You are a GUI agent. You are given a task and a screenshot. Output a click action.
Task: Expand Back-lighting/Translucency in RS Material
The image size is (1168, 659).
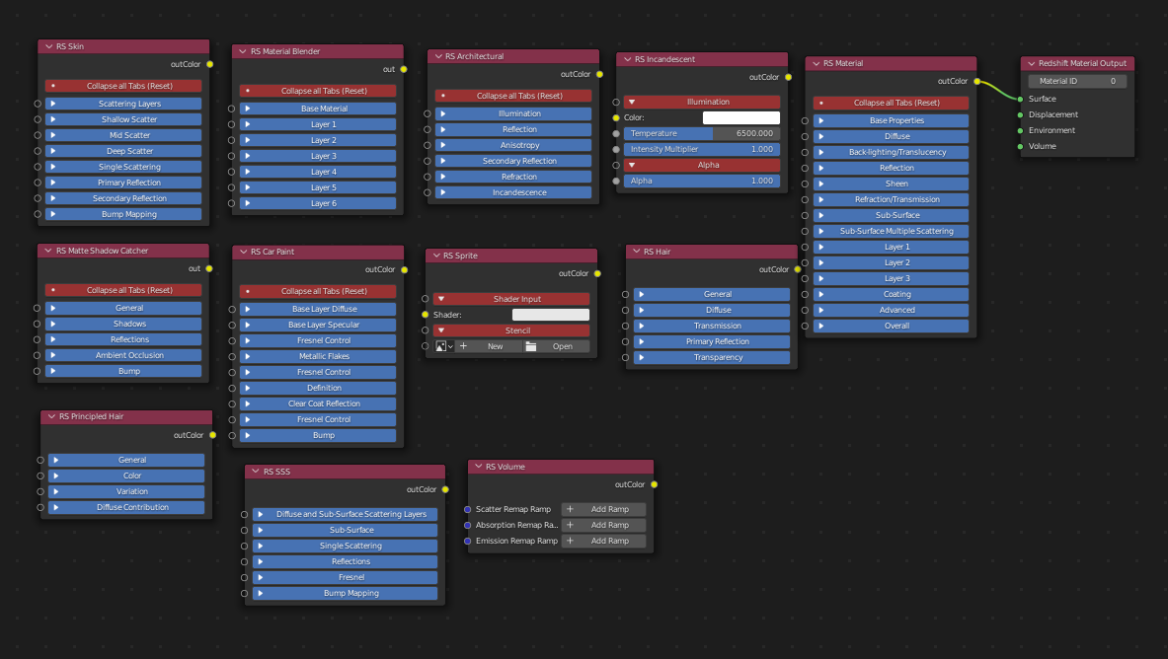click(891, 152)
